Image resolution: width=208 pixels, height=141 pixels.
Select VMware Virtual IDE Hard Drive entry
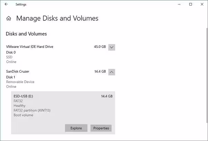pos(30,47)
